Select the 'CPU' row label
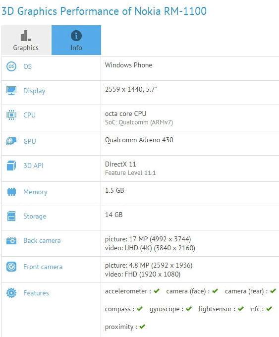Image resolution: width=279 pixels, height=337 pixels. point(29,115)
